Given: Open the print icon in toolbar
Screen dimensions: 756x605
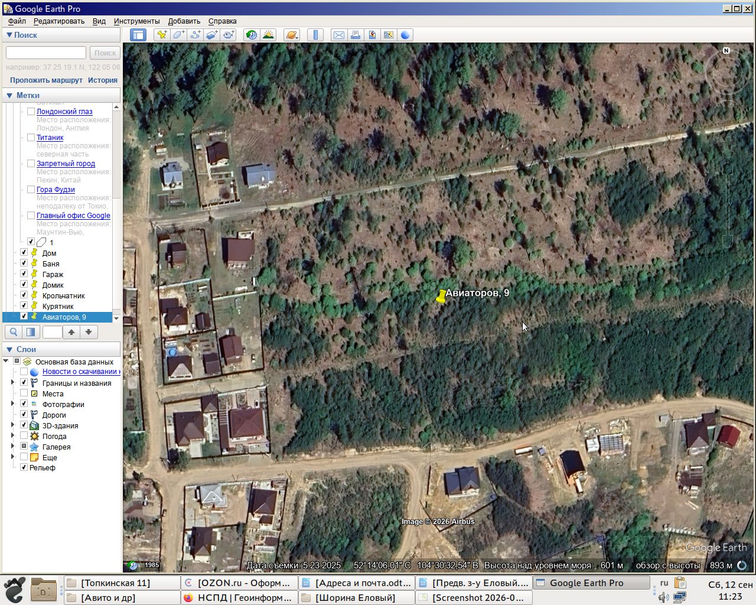Looking at the screenshot, I should tap(356, 35).
